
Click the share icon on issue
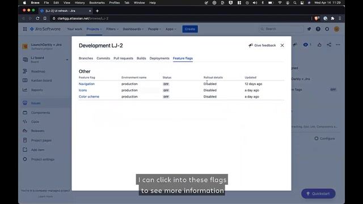pyautogui.click(x=329, y=45)
